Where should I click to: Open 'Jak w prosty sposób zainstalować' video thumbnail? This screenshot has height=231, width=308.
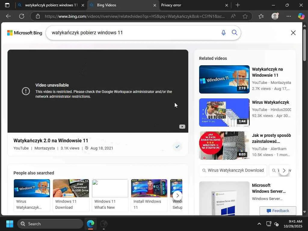point(224,146)
